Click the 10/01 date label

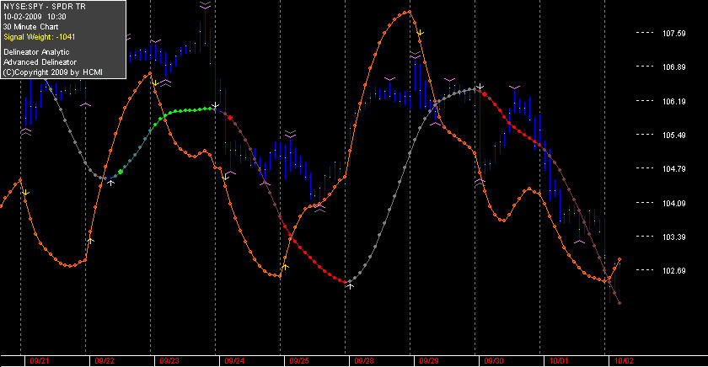559,361
